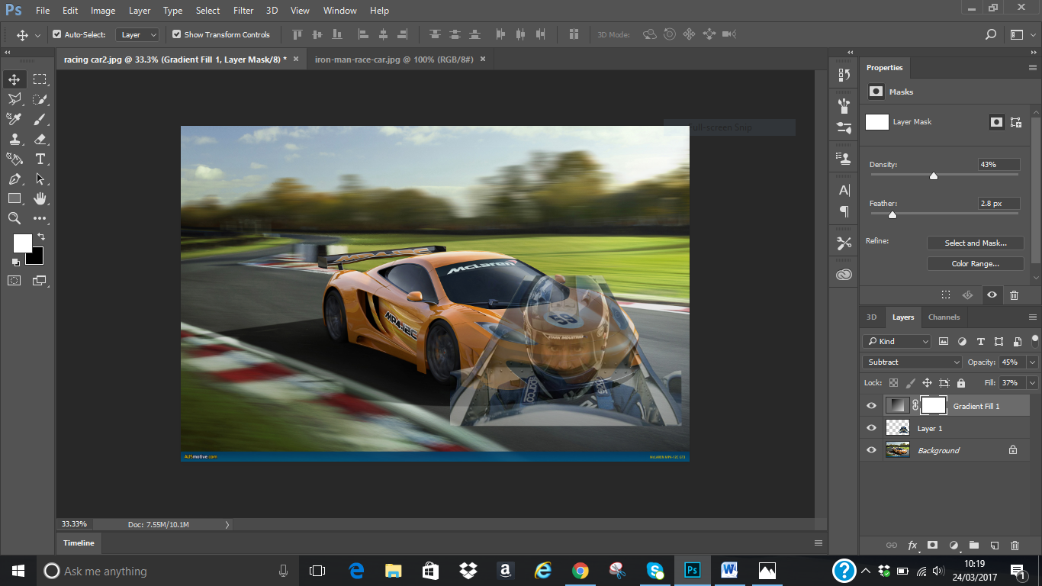Screen dimensions: 1042x586
Task: Toggle mask visibility eye in Properties footer
Action: 992,295
